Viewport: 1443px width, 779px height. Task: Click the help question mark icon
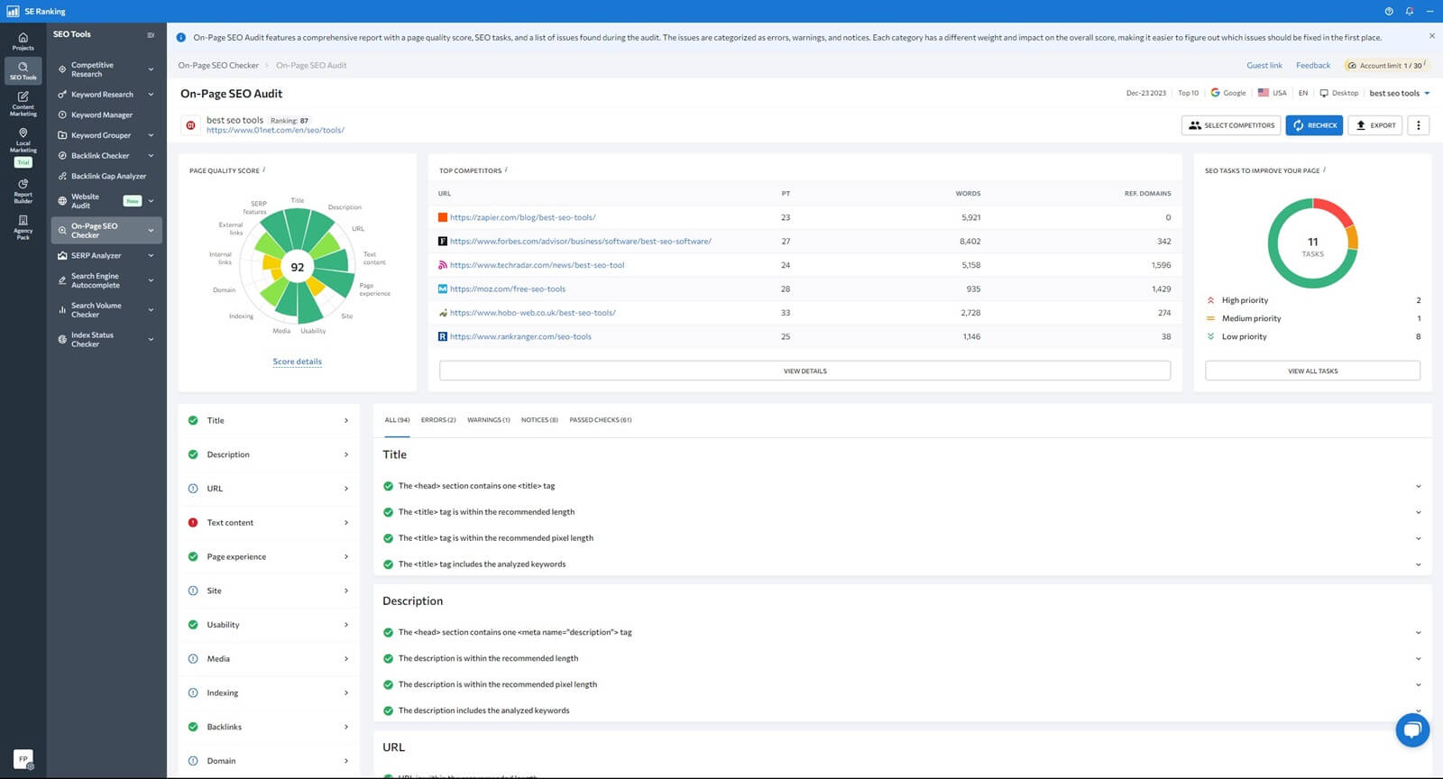click(1389, 11)
